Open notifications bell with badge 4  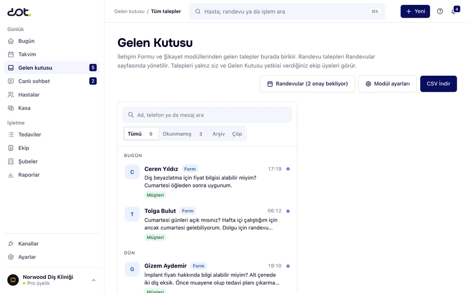click(454, 11)
